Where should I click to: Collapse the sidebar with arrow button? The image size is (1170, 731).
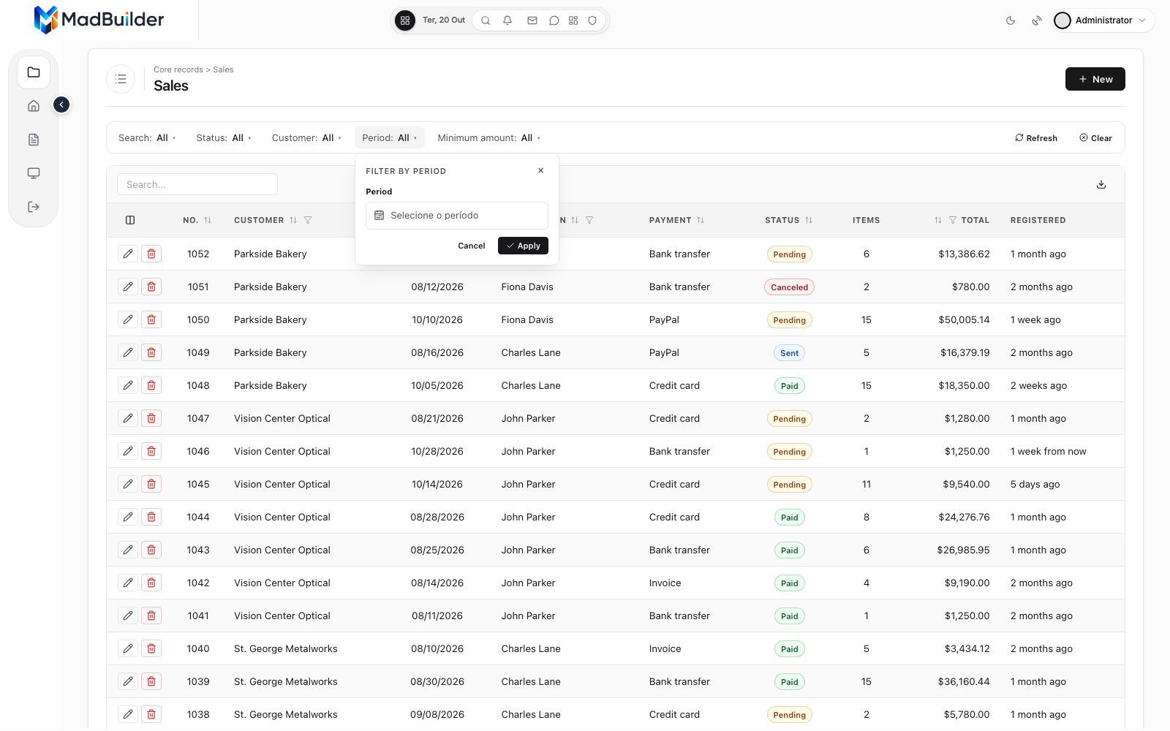point(61,105)
